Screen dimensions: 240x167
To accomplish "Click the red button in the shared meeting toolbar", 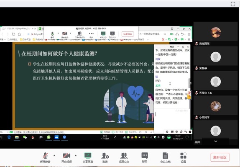I will coord(128,34).
